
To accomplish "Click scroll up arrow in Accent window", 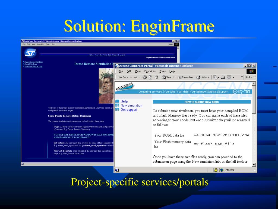I will pyautogui.click(x=254, y=84).
